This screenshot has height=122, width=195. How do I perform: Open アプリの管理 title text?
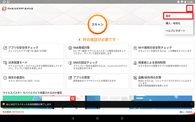(x=81, y=77)
